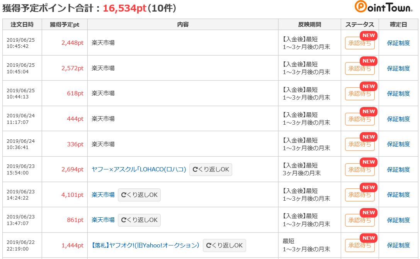This screenshot has width=420, height=259.
Task: Click くり返しOK button in the LOHACO row
Action: [211, 169]
